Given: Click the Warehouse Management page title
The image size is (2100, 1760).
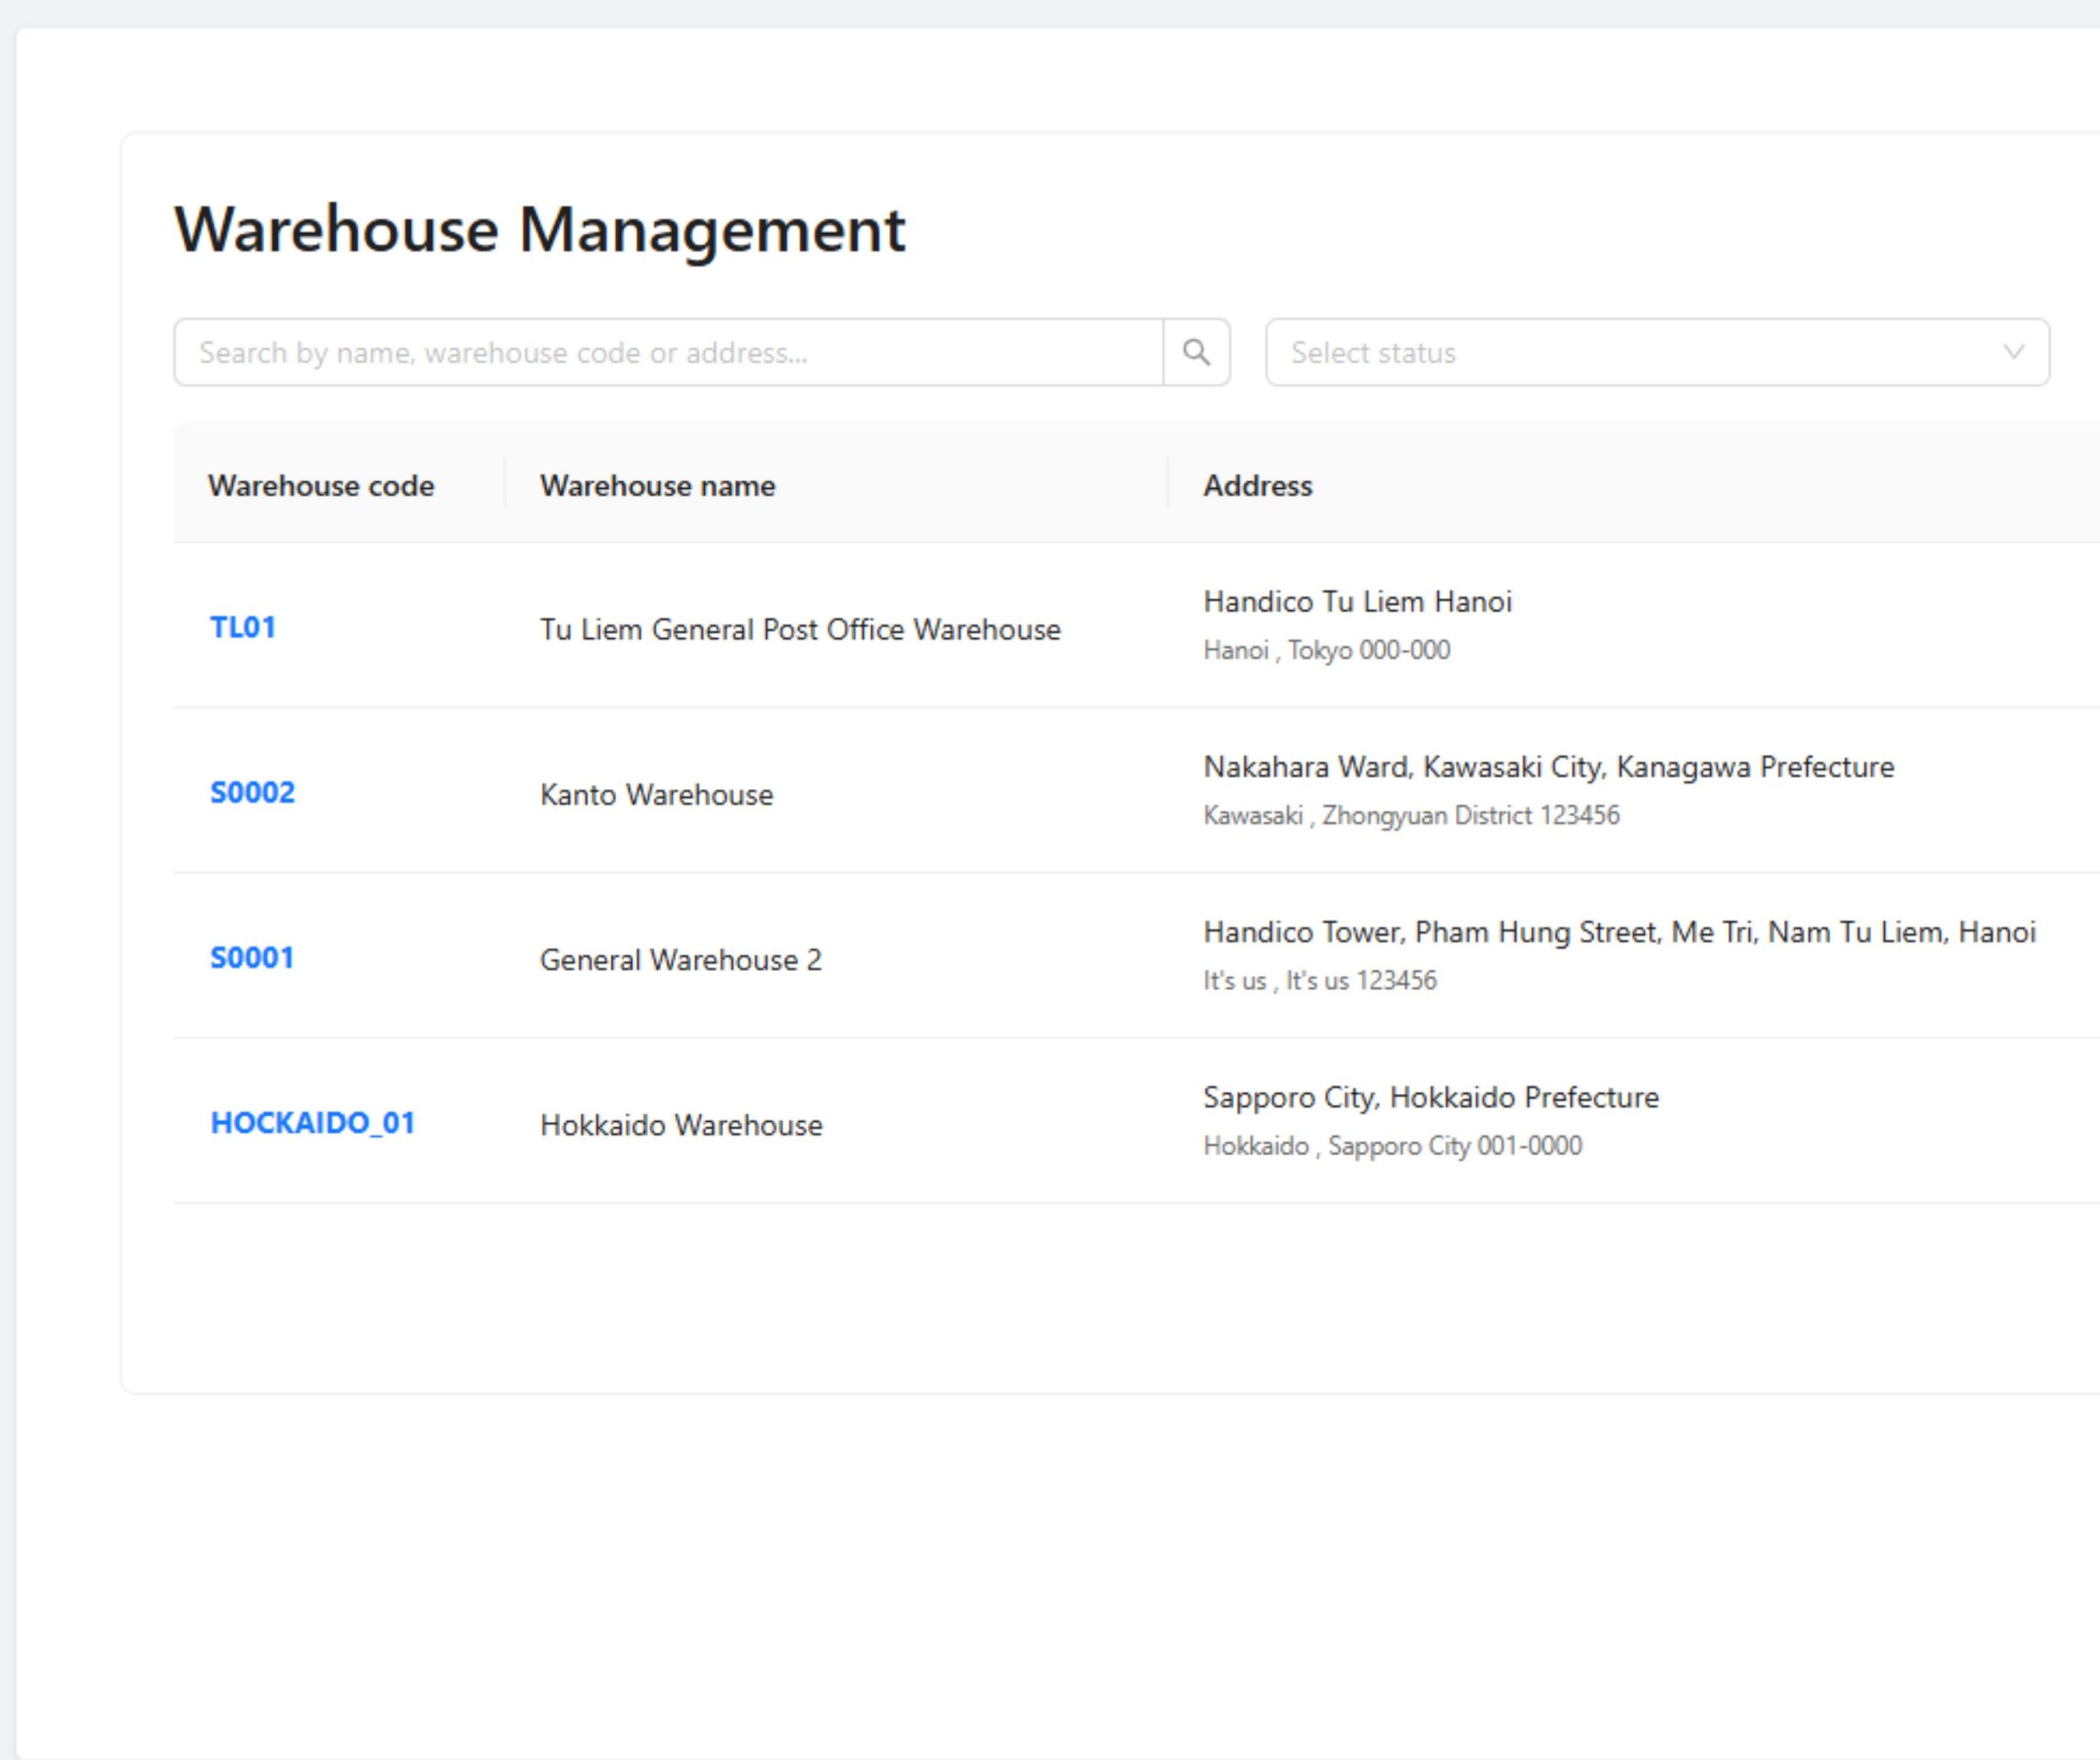Looking at the screenshot, I should pos(540,230).
